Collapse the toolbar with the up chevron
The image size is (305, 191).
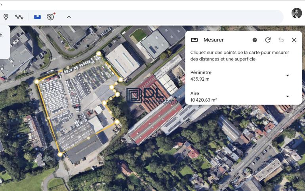69,17
